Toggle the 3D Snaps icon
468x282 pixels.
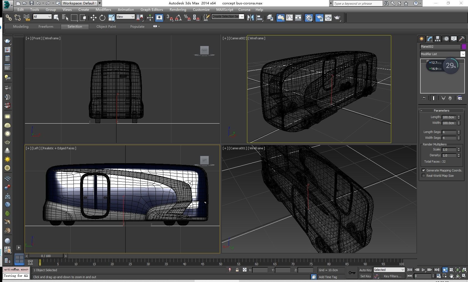[170, 17]
